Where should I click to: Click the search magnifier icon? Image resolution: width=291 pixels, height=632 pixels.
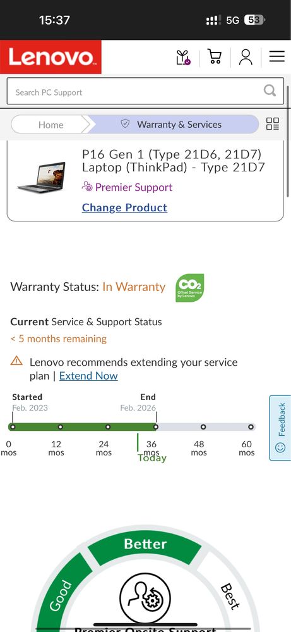270,90
